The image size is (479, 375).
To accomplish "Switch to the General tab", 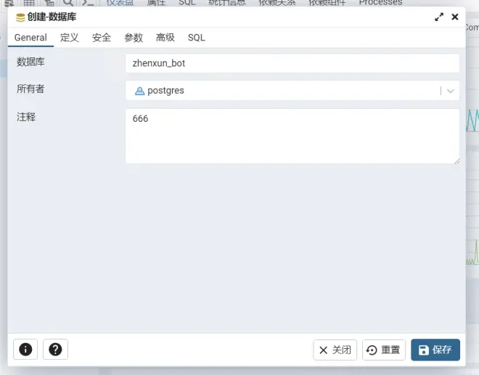I will click(x=30, y=38).
